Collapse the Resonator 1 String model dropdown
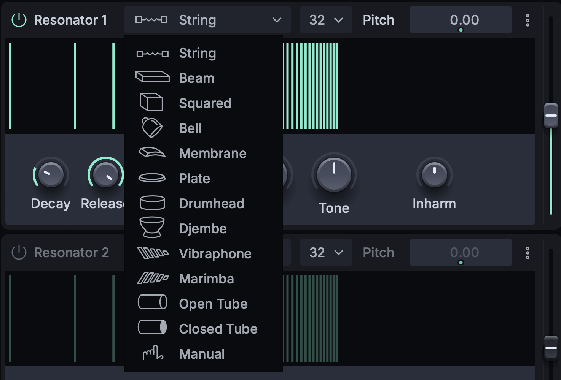This screenshot has width=561, height=380. (207, 20)
